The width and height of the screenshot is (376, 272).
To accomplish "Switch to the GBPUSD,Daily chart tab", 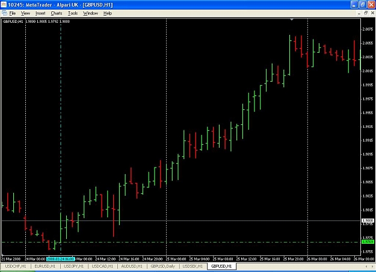I will tap(162, 266).
